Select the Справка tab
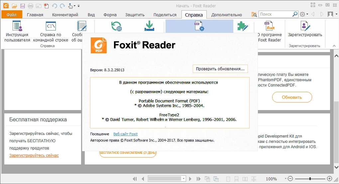Screen dimensions: 339x184 tap(194, 15)
